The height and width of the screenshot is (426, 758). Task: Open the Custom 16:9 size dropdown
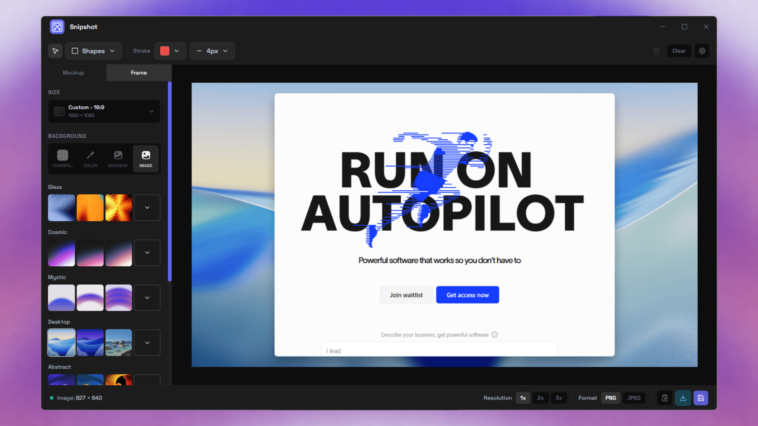104,111
